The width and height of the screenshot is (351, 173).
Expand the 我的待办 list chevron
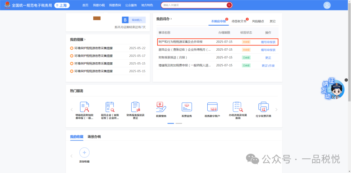pos(171,19)
